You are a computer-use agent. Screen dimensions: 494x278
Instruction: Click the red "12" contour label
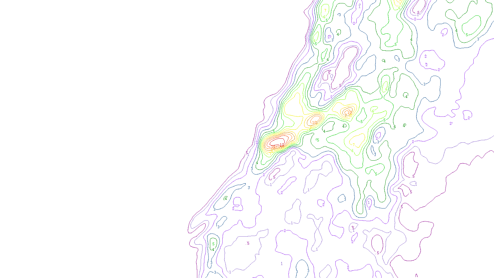[x=282, y=145]
